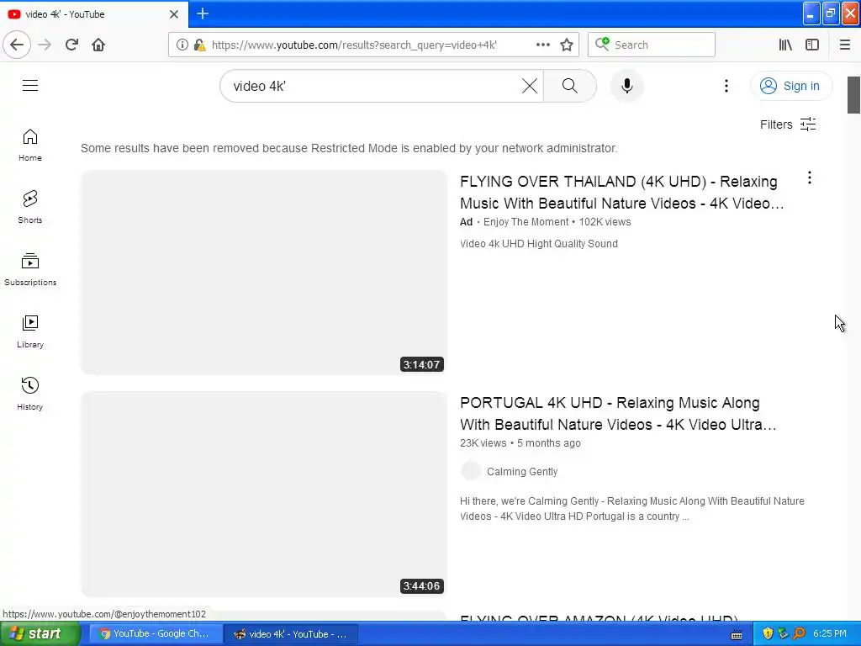Open more options for the Thailand ad video
This screenshot has height=646, width=861.
(810, 177)
